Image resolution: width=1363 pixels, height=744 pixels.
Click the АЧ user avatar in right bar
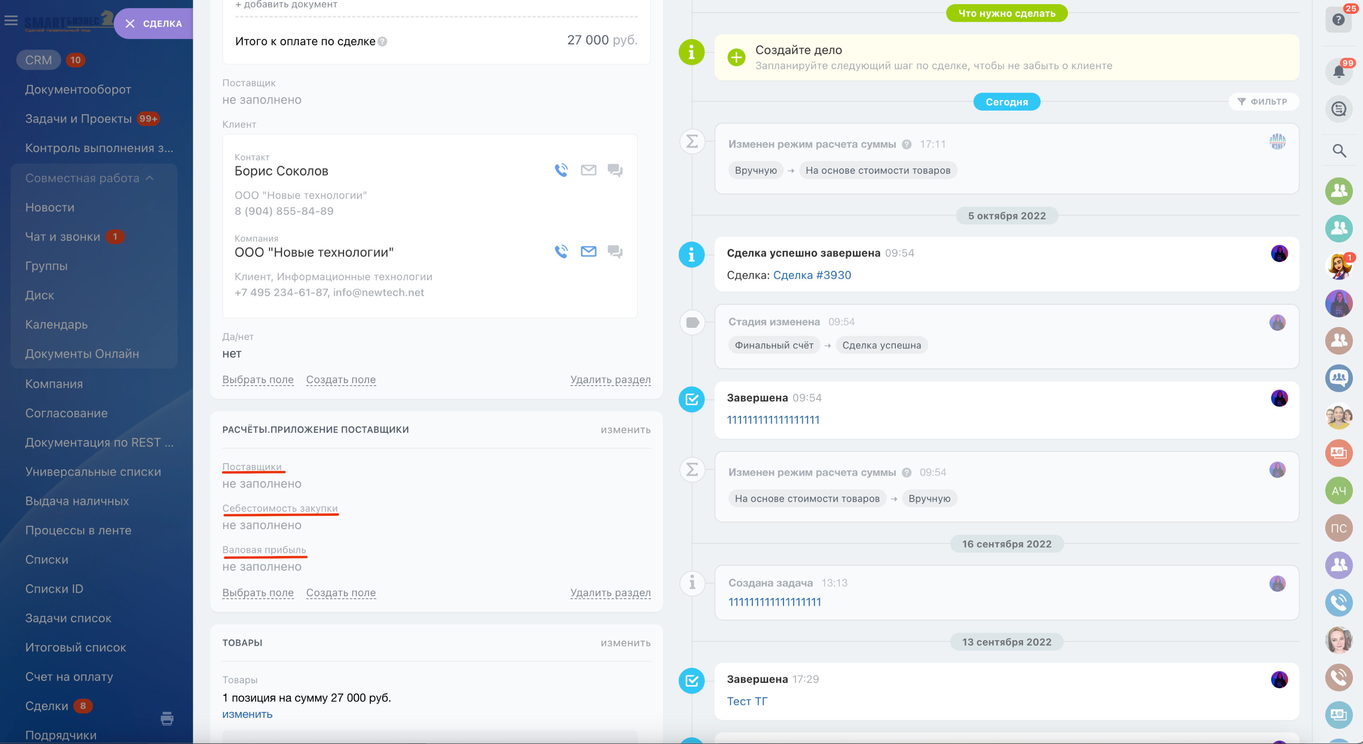(x=1338, y=491)
